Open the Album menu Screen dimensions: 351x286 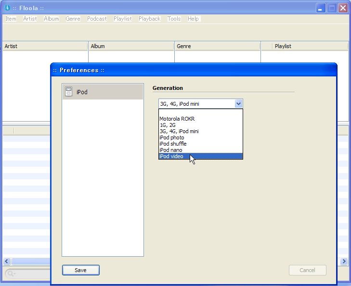click(x=52, y=19)
